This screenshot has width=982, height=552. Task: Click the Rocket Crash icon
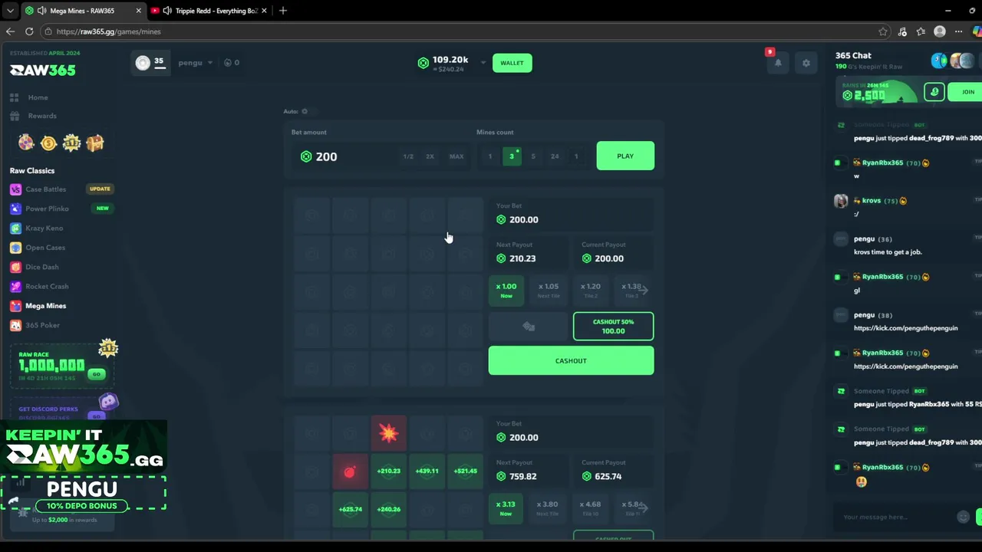click(x=15, y=286)
